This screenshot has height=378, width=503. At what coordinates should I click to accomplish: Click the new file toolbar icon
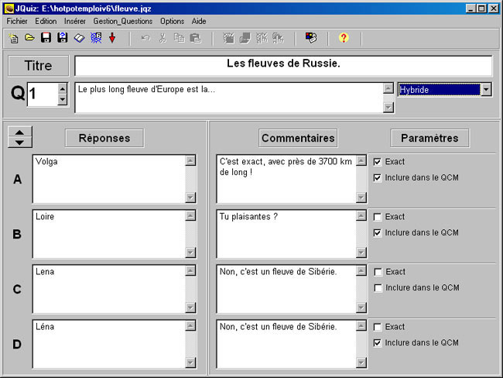tap(13, 37)
